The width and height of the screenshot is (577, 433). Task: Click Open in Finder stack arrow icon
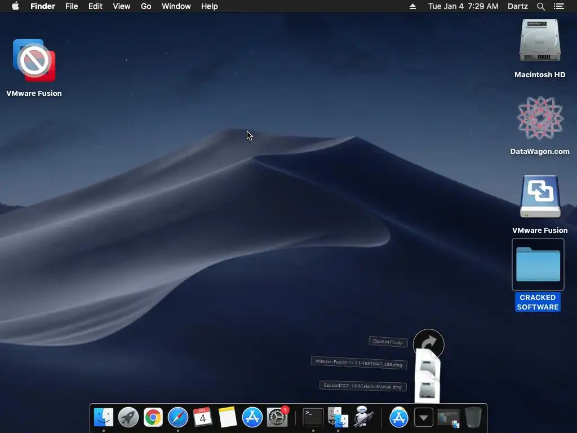click(x=429, y=344)
